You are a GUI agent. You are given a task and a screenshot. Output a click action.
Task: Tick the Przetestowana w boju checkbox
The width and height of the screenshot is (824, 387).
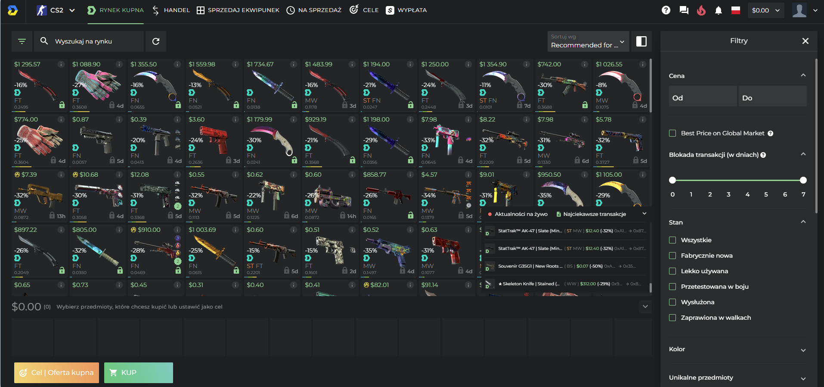pos(672,287)
